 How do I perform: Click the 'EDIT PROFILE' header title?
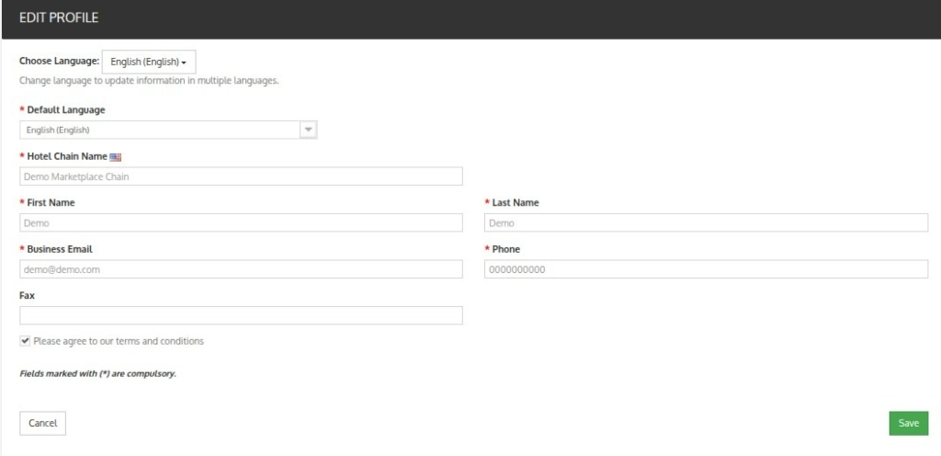(x=59, y=18)
